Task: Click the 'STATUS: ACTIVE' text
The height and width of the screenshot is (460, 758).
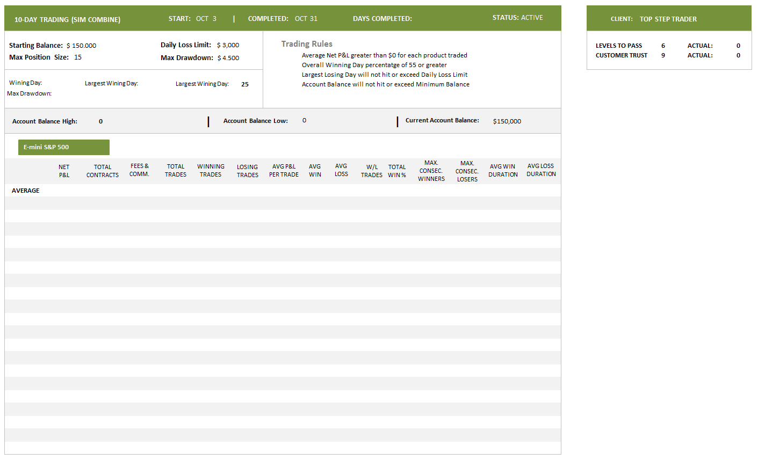Action: tap(518, 18)
